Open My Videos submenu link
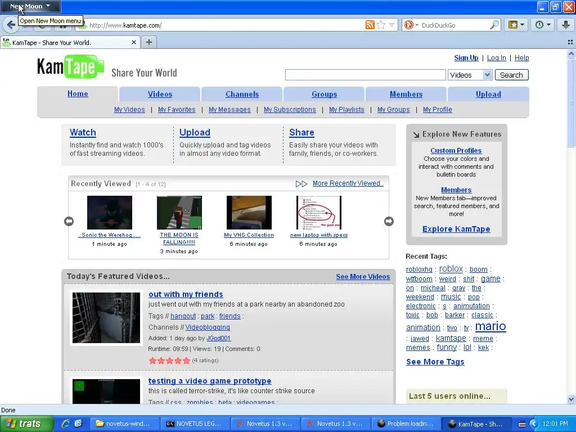Viewport: 576px width, 432px height. coord(129,110)
